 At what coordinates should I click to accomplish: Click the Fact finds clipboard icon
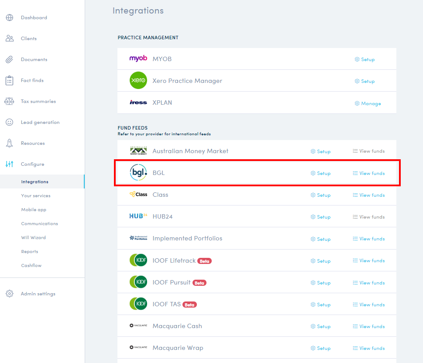(10, 80)
